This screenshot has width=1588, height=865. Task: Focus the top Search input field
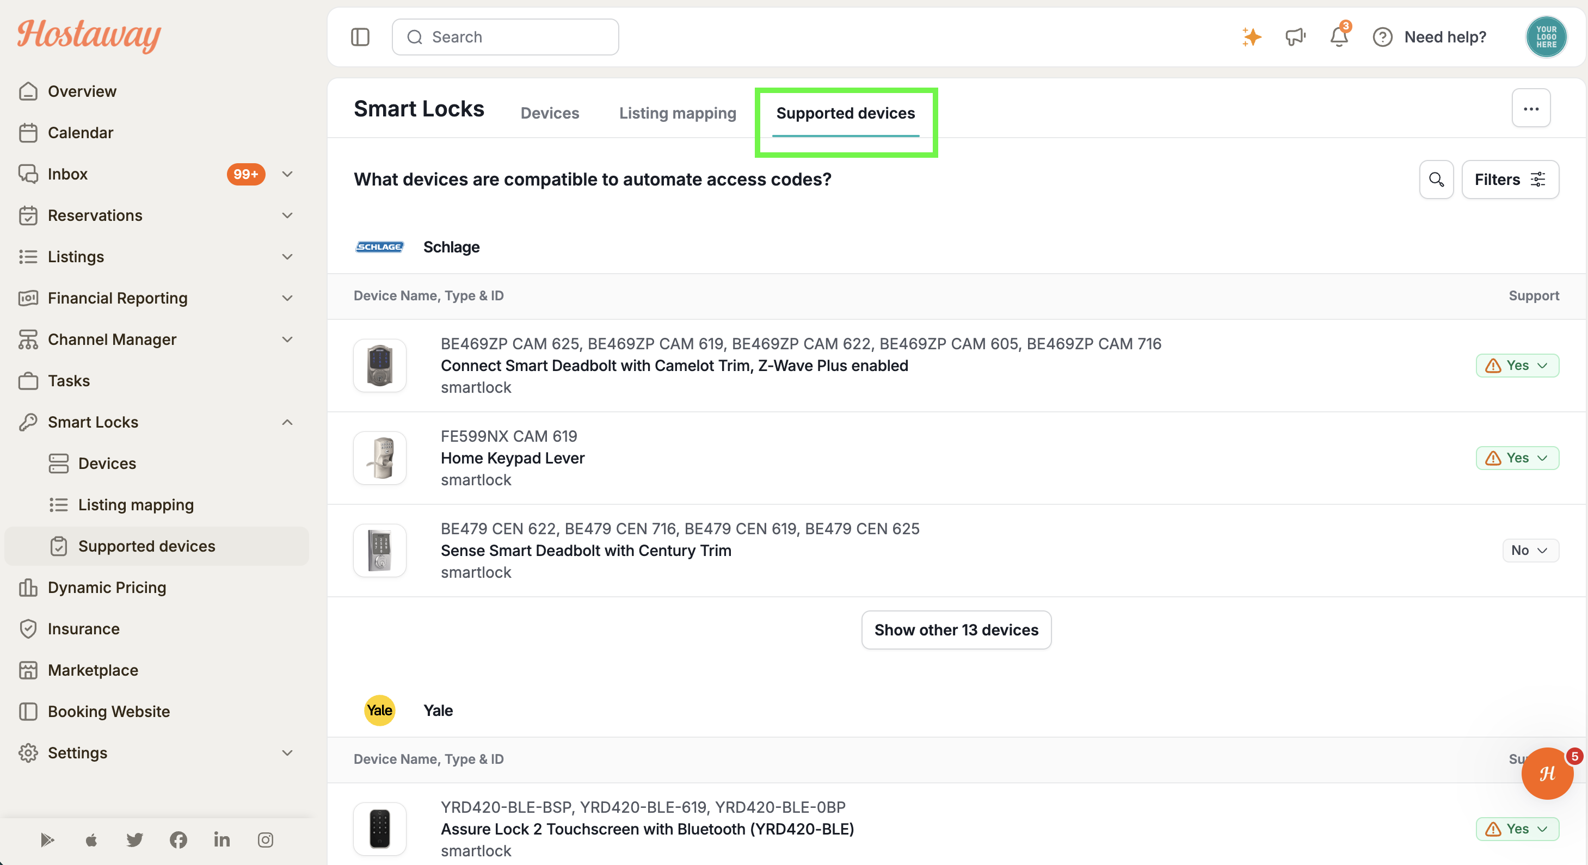point(505,37)
